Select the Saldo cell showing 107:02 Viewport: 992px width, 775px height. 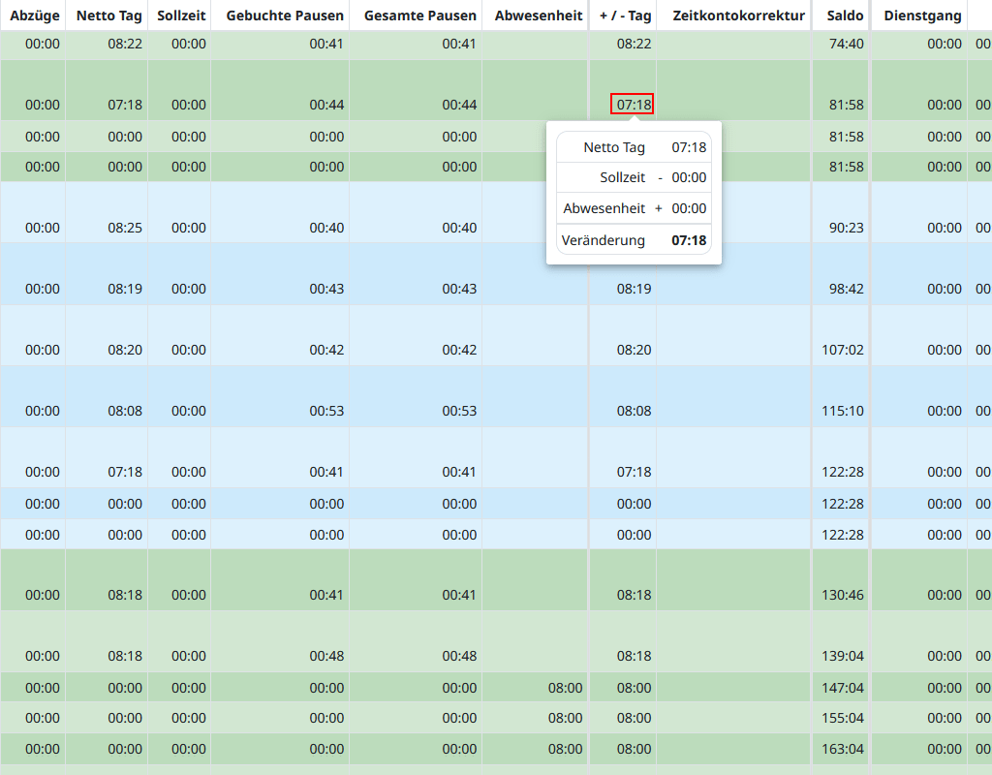coord(842,351)
